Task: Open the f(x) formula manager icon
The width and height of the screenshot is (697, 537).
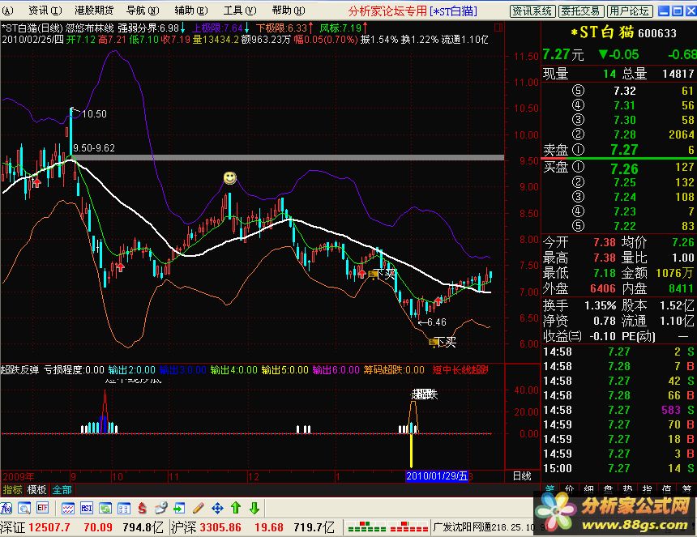Action: coord(6,508)
